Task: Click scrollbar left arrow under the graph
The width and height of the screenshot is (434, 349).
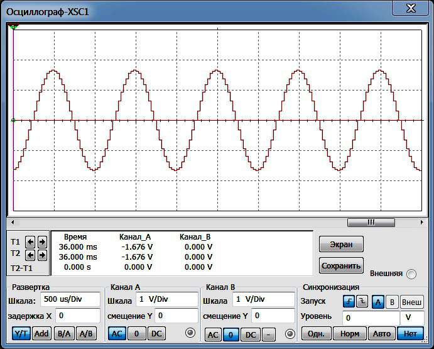Action: pos(13,223)
